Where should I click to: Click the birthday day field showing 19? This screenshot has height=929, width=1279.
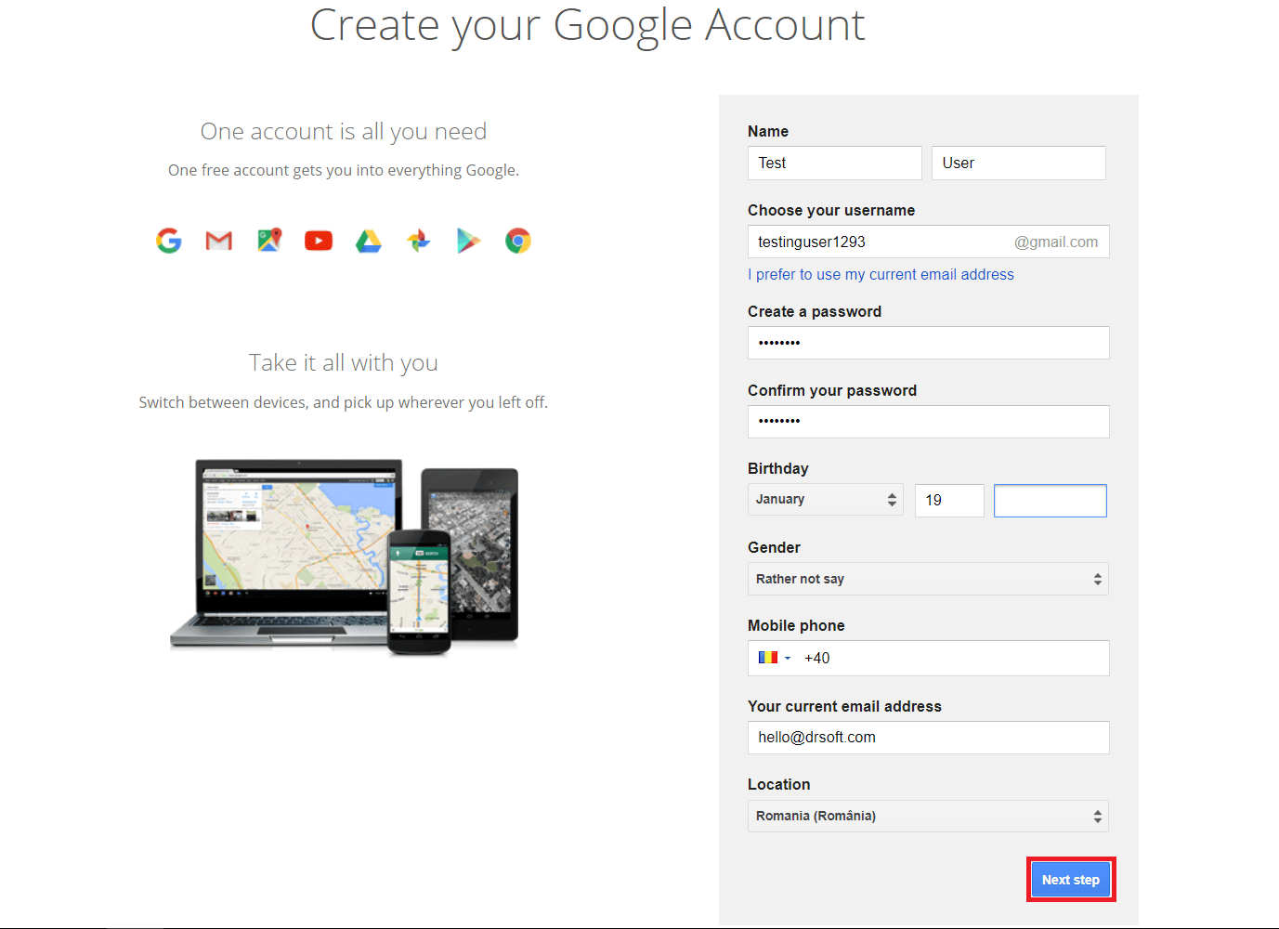(x=949, y=501)
